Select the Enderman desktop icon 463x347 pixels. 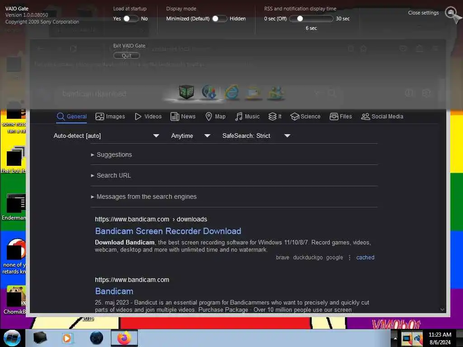click(13, 207)
